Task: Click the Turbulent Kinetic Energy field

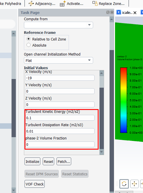Action: [60, 118]
